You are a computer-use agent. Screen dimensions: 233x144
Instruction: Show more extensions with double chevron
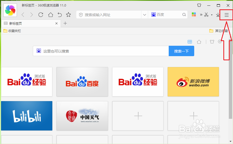[201, 15]
